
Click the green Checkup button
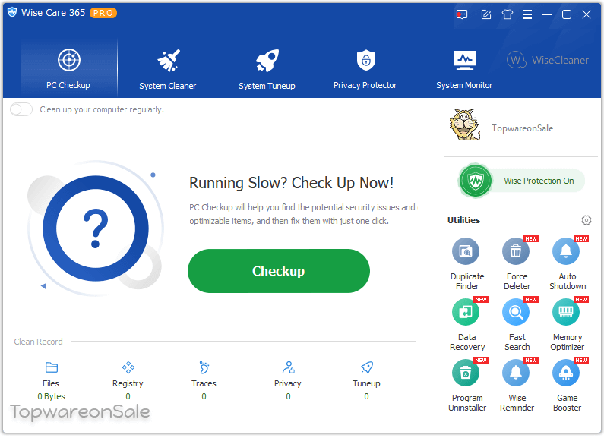click(279, 271)
